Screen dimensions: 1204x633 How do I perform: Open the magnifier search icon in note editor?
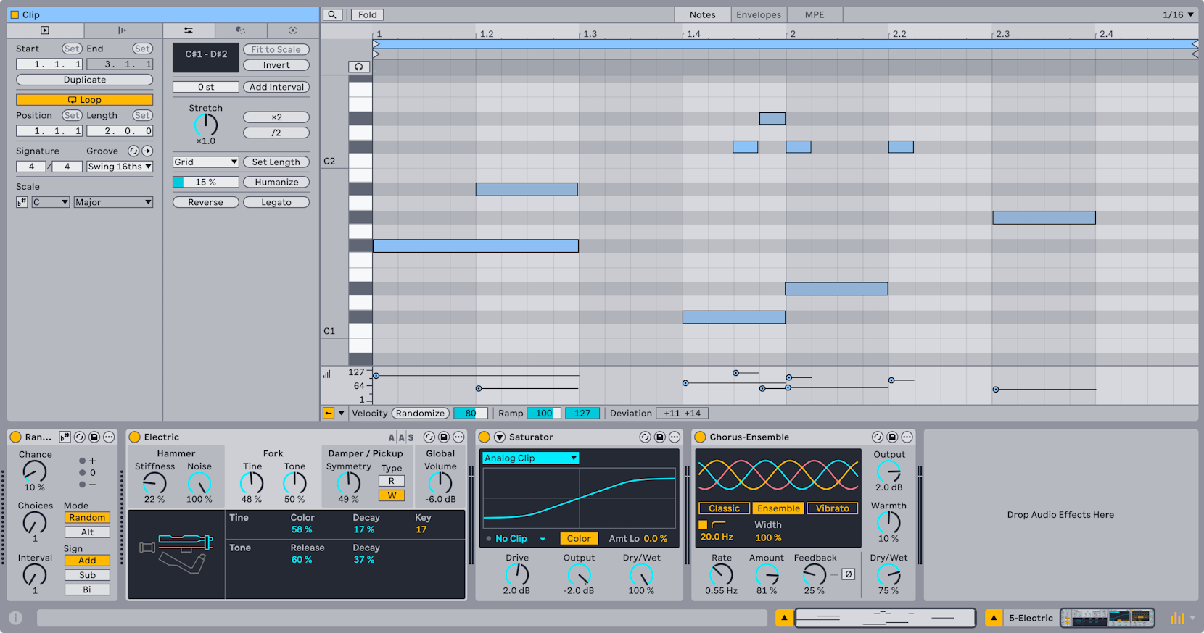(332, 14)
